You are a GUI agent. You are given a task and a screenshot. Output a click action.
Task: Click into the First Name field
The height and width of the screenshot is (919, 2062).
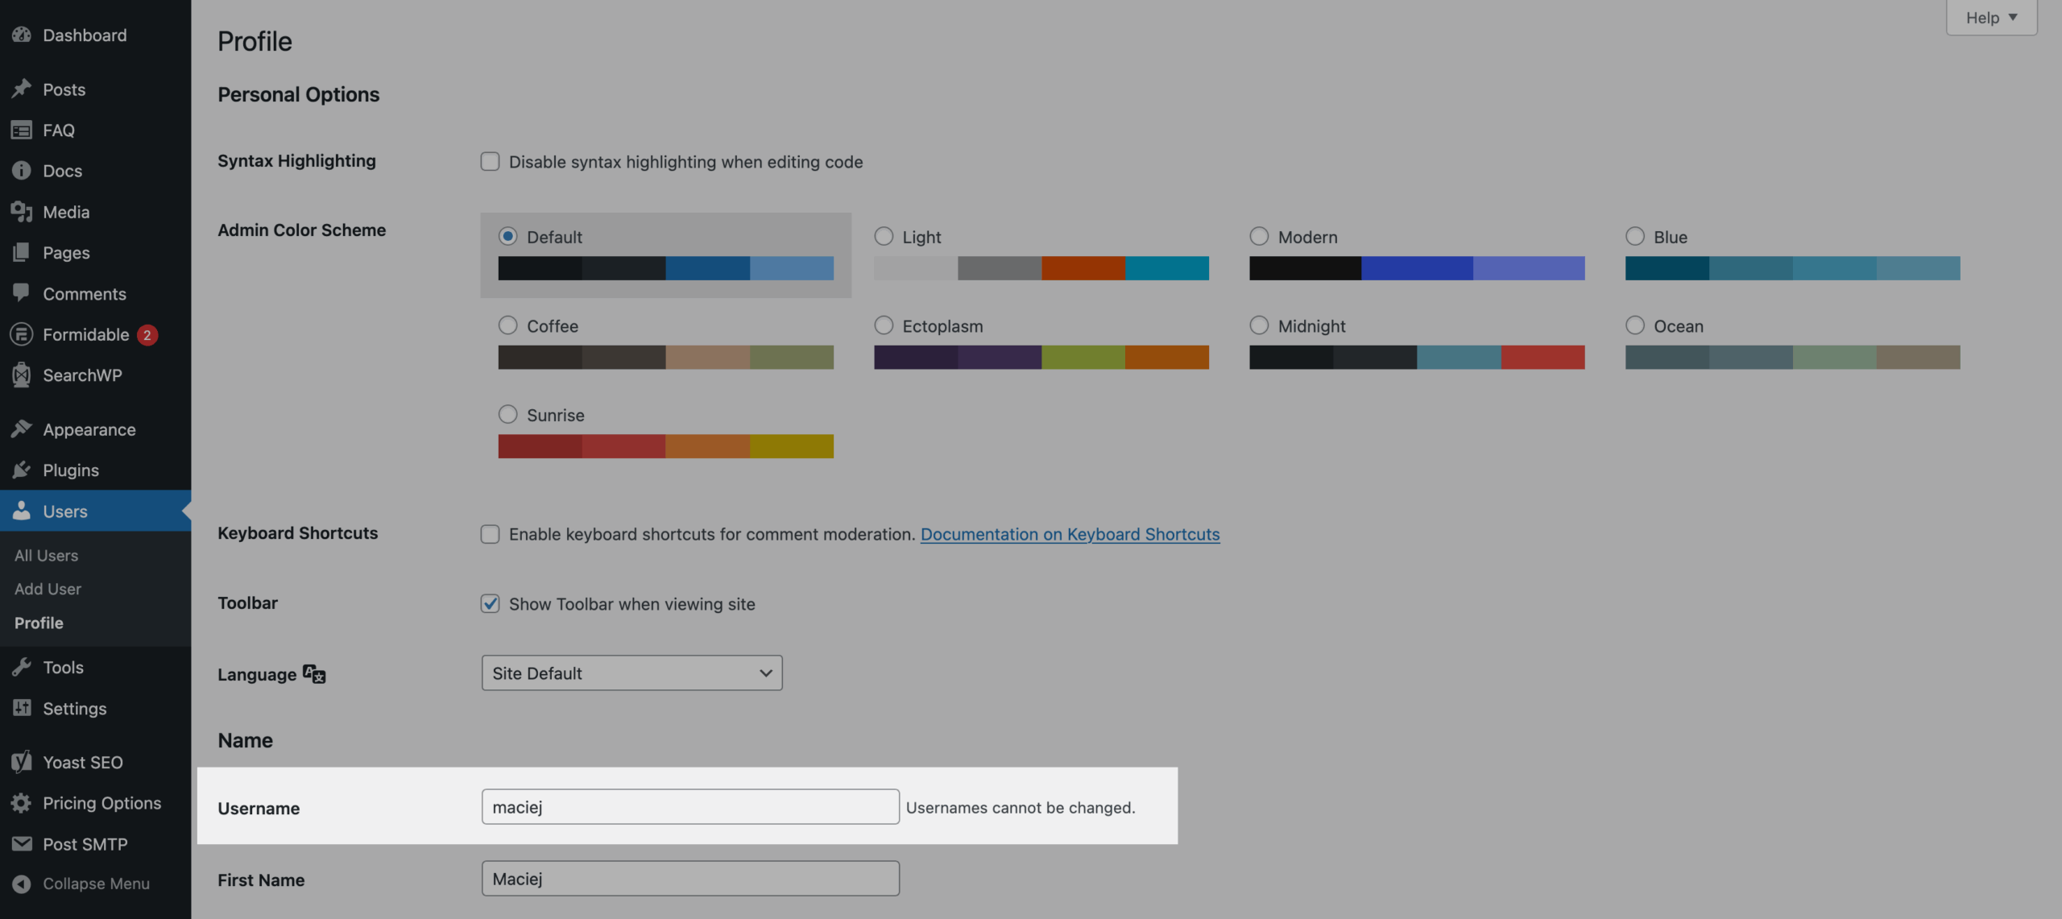pyautogui.click(x=689, y=879)
